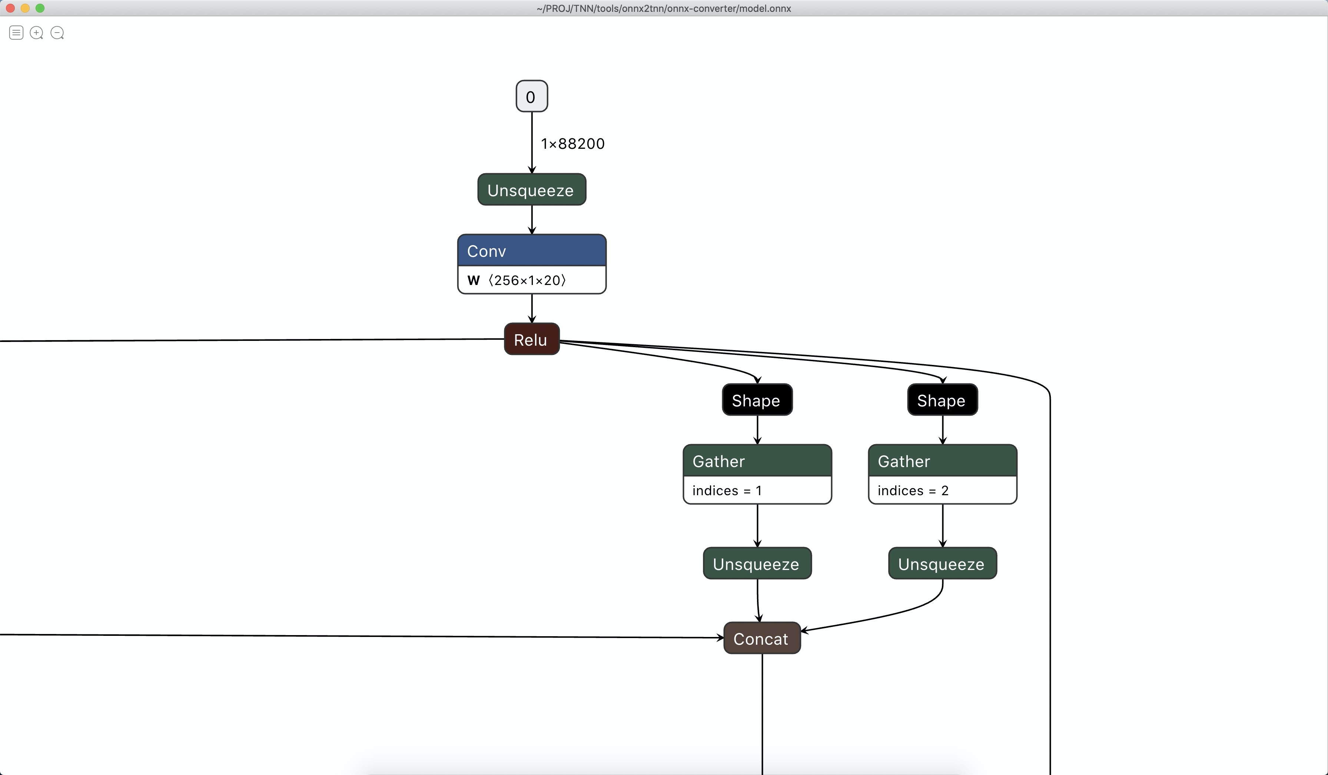Select the Unsqueeze node below Gather indices 1
The height and width of the screenshot is (775, 1328).
pos(757,563)
